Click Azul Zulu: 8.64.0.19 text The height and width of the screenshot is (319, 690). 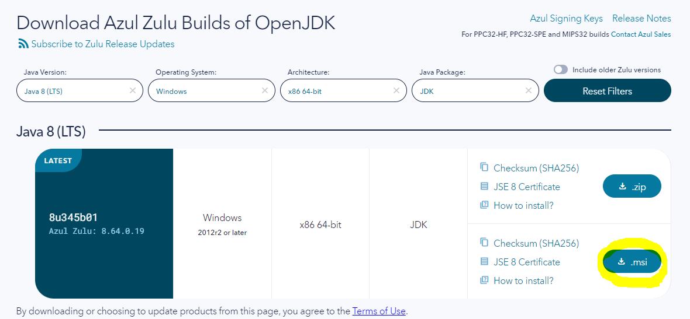click(x=96, y=231)
